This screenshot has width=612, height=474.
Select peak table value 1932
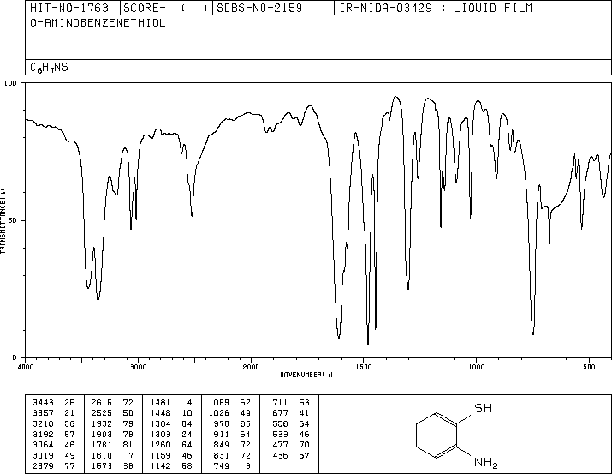point(102,423)
